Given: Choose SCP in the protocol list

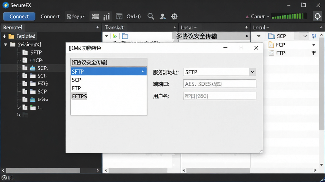Looking at the screenshot, I should (x=109, y=80).
